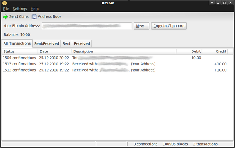235x148 pixels.
Task: Click the green Send Coins arrow icon
Action: pos(5,17)
